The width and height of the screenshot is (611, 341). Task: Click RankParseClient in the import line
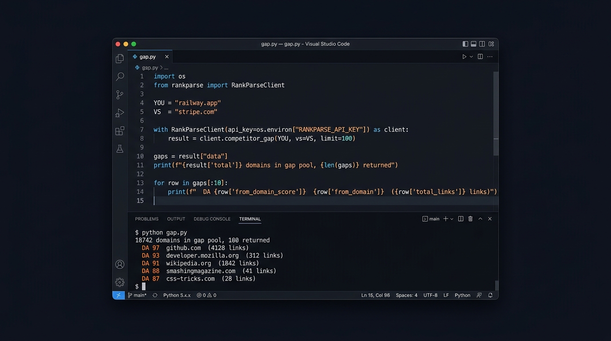[258, 85]
